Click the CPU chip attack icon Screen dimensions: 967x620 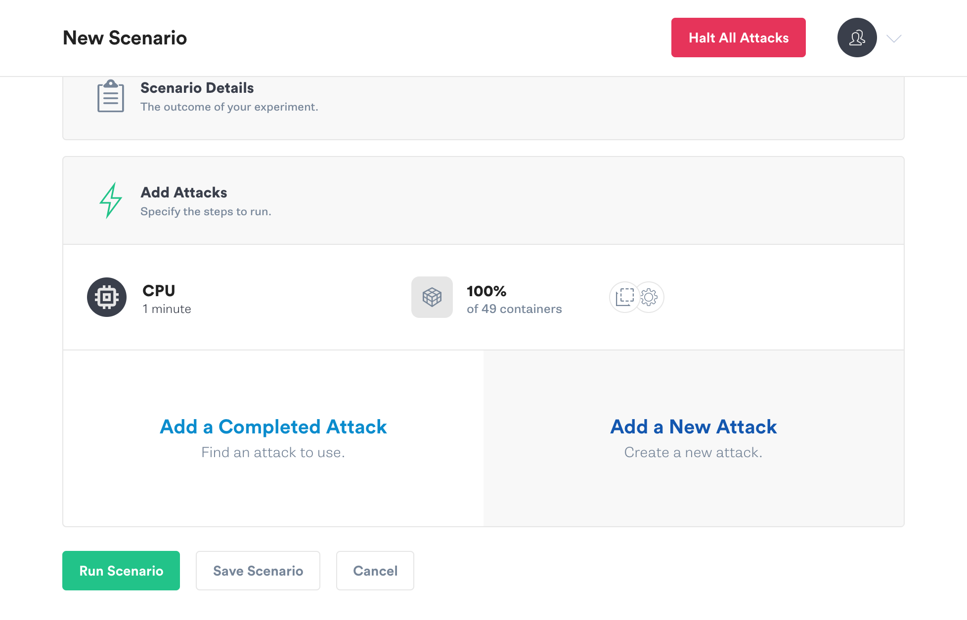107,297
